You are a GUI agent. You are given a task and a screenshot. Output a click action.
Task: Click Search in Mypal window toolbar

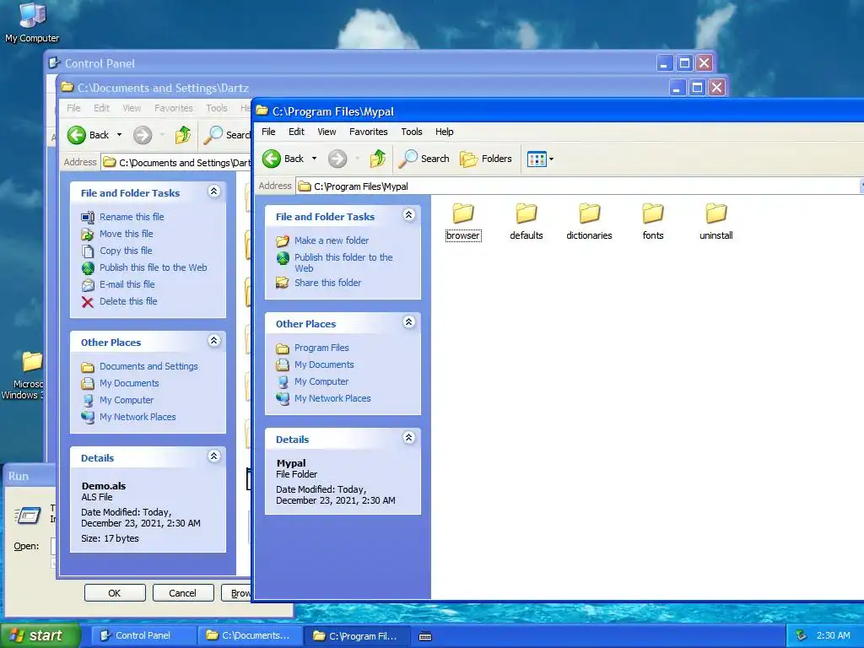tap(424, 159)
